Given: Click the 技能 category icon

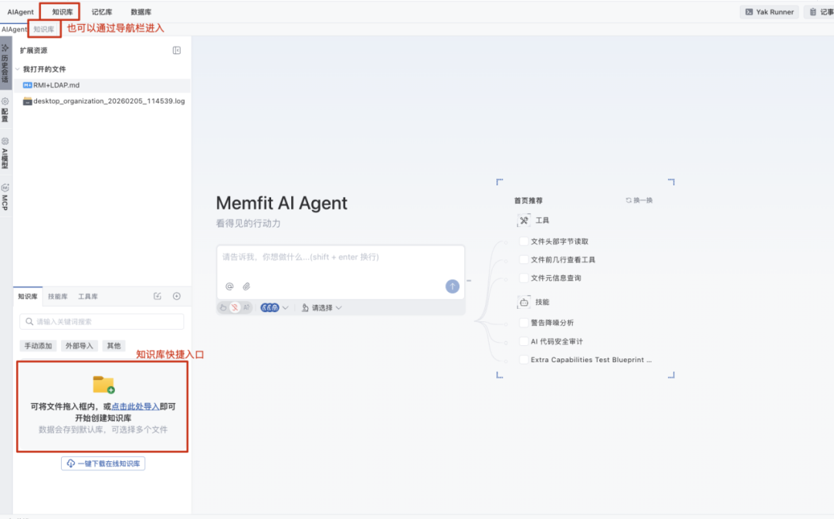Looking at the screenshot, I should (524, 302).
